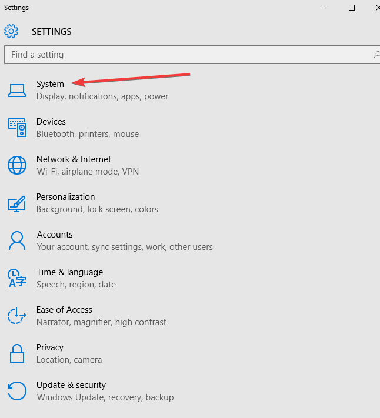Click the Devices keyboard and speaker icon
380x418 pixels.
click(17, 128)
